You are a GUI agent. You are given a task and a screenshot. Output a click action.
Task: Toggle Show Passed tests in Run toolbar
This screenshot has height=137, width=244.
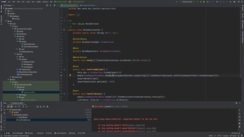coord(8,107)
